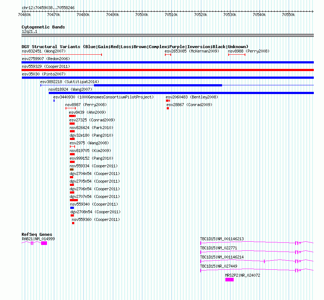Click the MRS2P2|NR_024072 gene label

point(242,275)
